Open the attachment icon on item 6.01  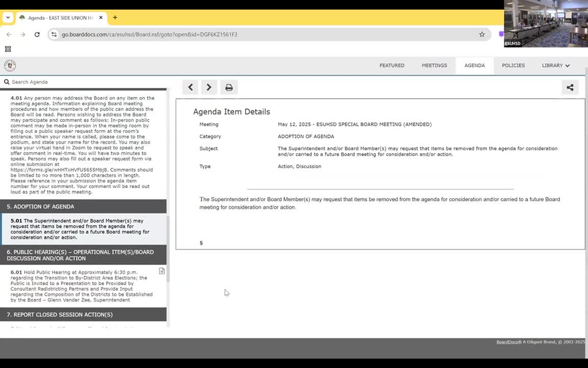(162, 271)
